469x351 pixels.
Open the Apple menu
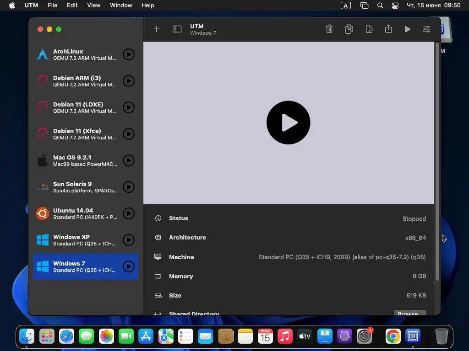(x=12, y=5)
